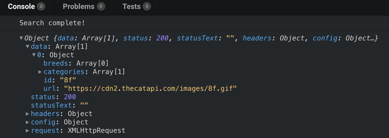Select the breeds Array[0] property
This screenshot has width=389, height=138.
76,63
